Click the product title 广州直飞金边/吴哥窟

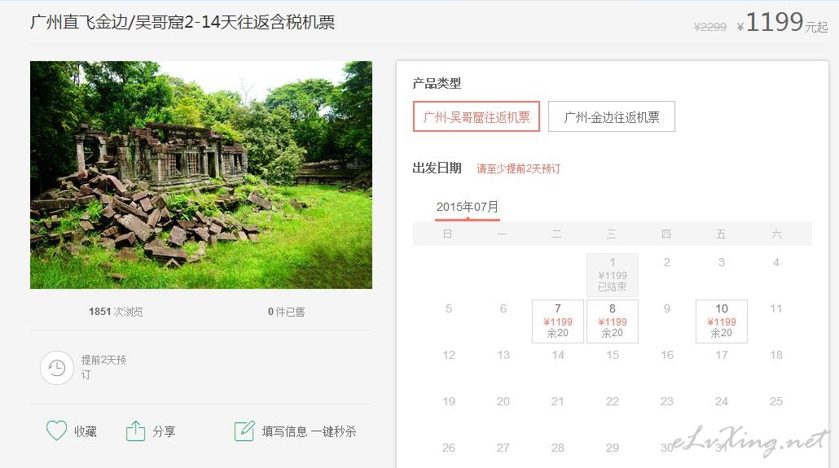(182, 22)
